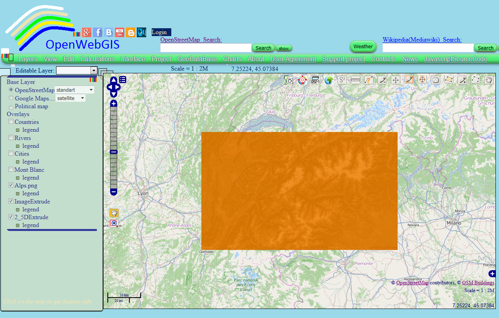Select OpenStreetMap base layer radio
Image resolution: width=499 pixels, height=318 pixels.
click(11, 90)
